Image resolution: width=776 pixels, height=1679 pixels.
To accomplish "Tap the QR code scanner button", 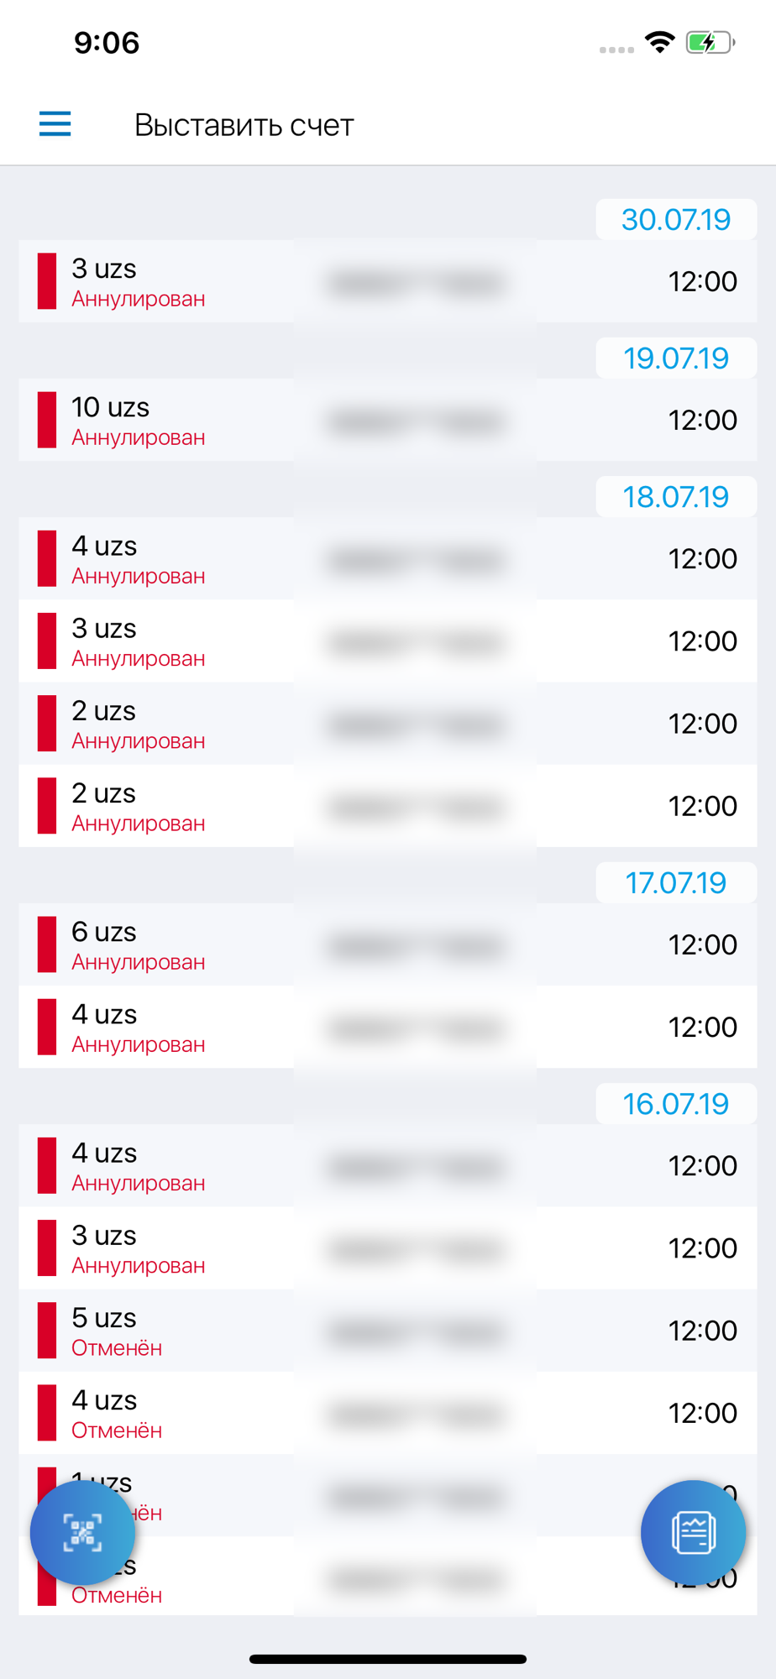I will (82, 1533).
